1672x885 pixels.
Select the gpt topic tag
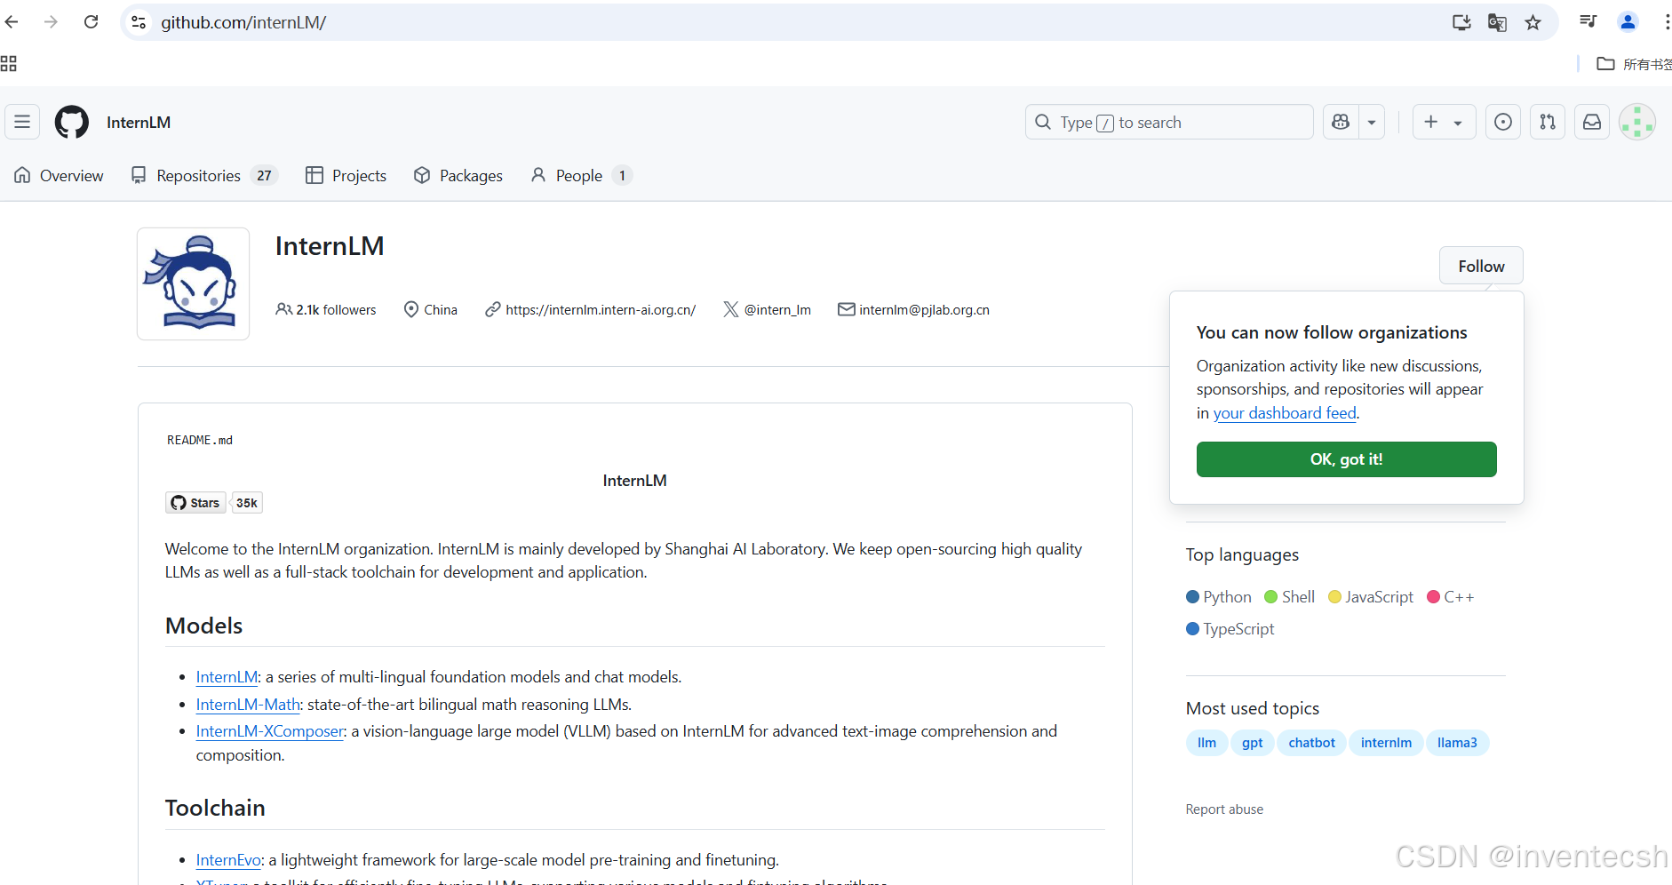[1253, 743]
